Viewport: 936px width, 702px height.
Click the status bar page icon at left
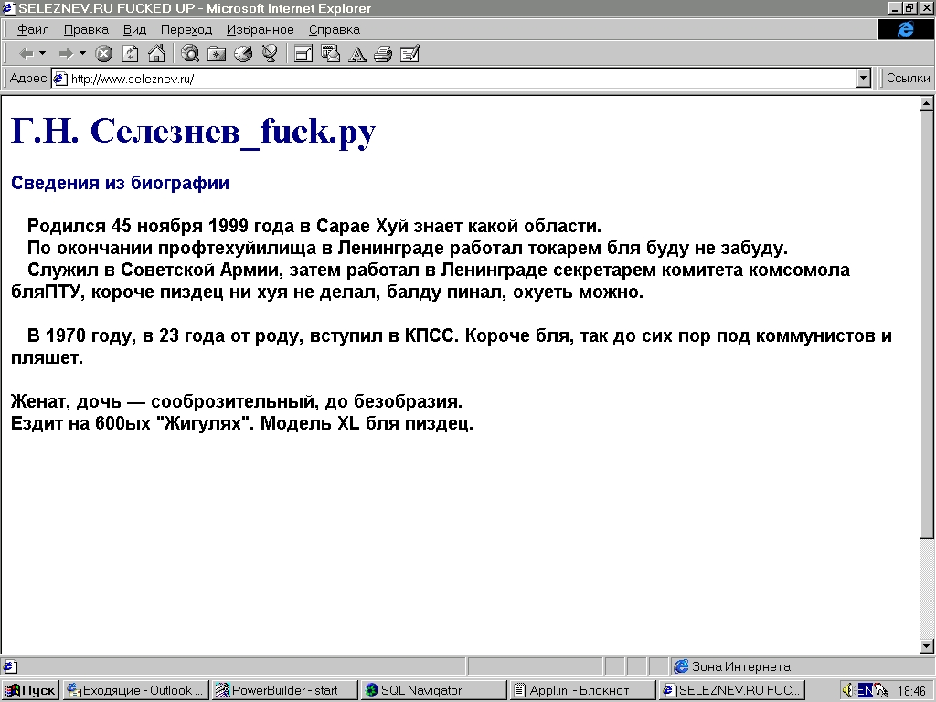[11, 666]
